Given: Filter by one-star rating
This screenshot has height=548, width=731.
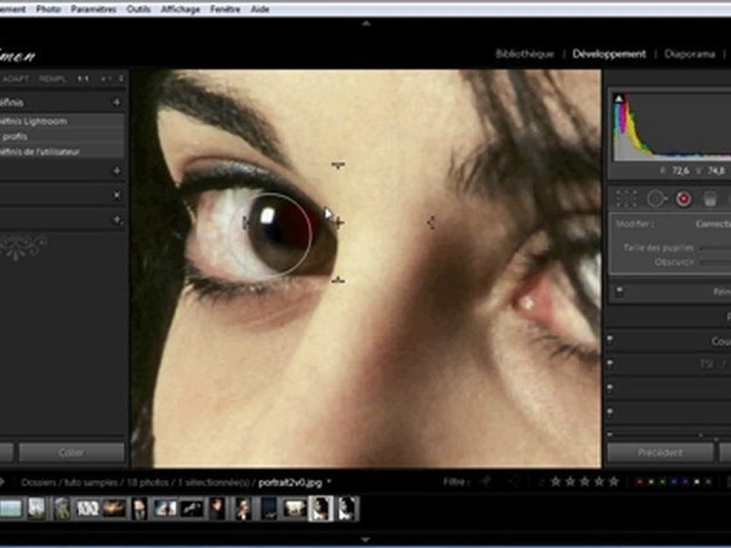Looking at the screenshot, I should point(555,482).
